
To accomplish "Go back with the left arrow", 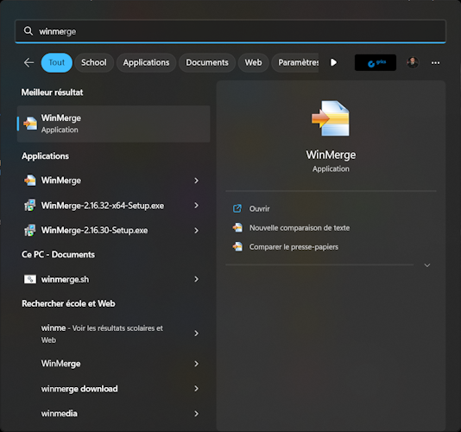I will pos(28,62).
